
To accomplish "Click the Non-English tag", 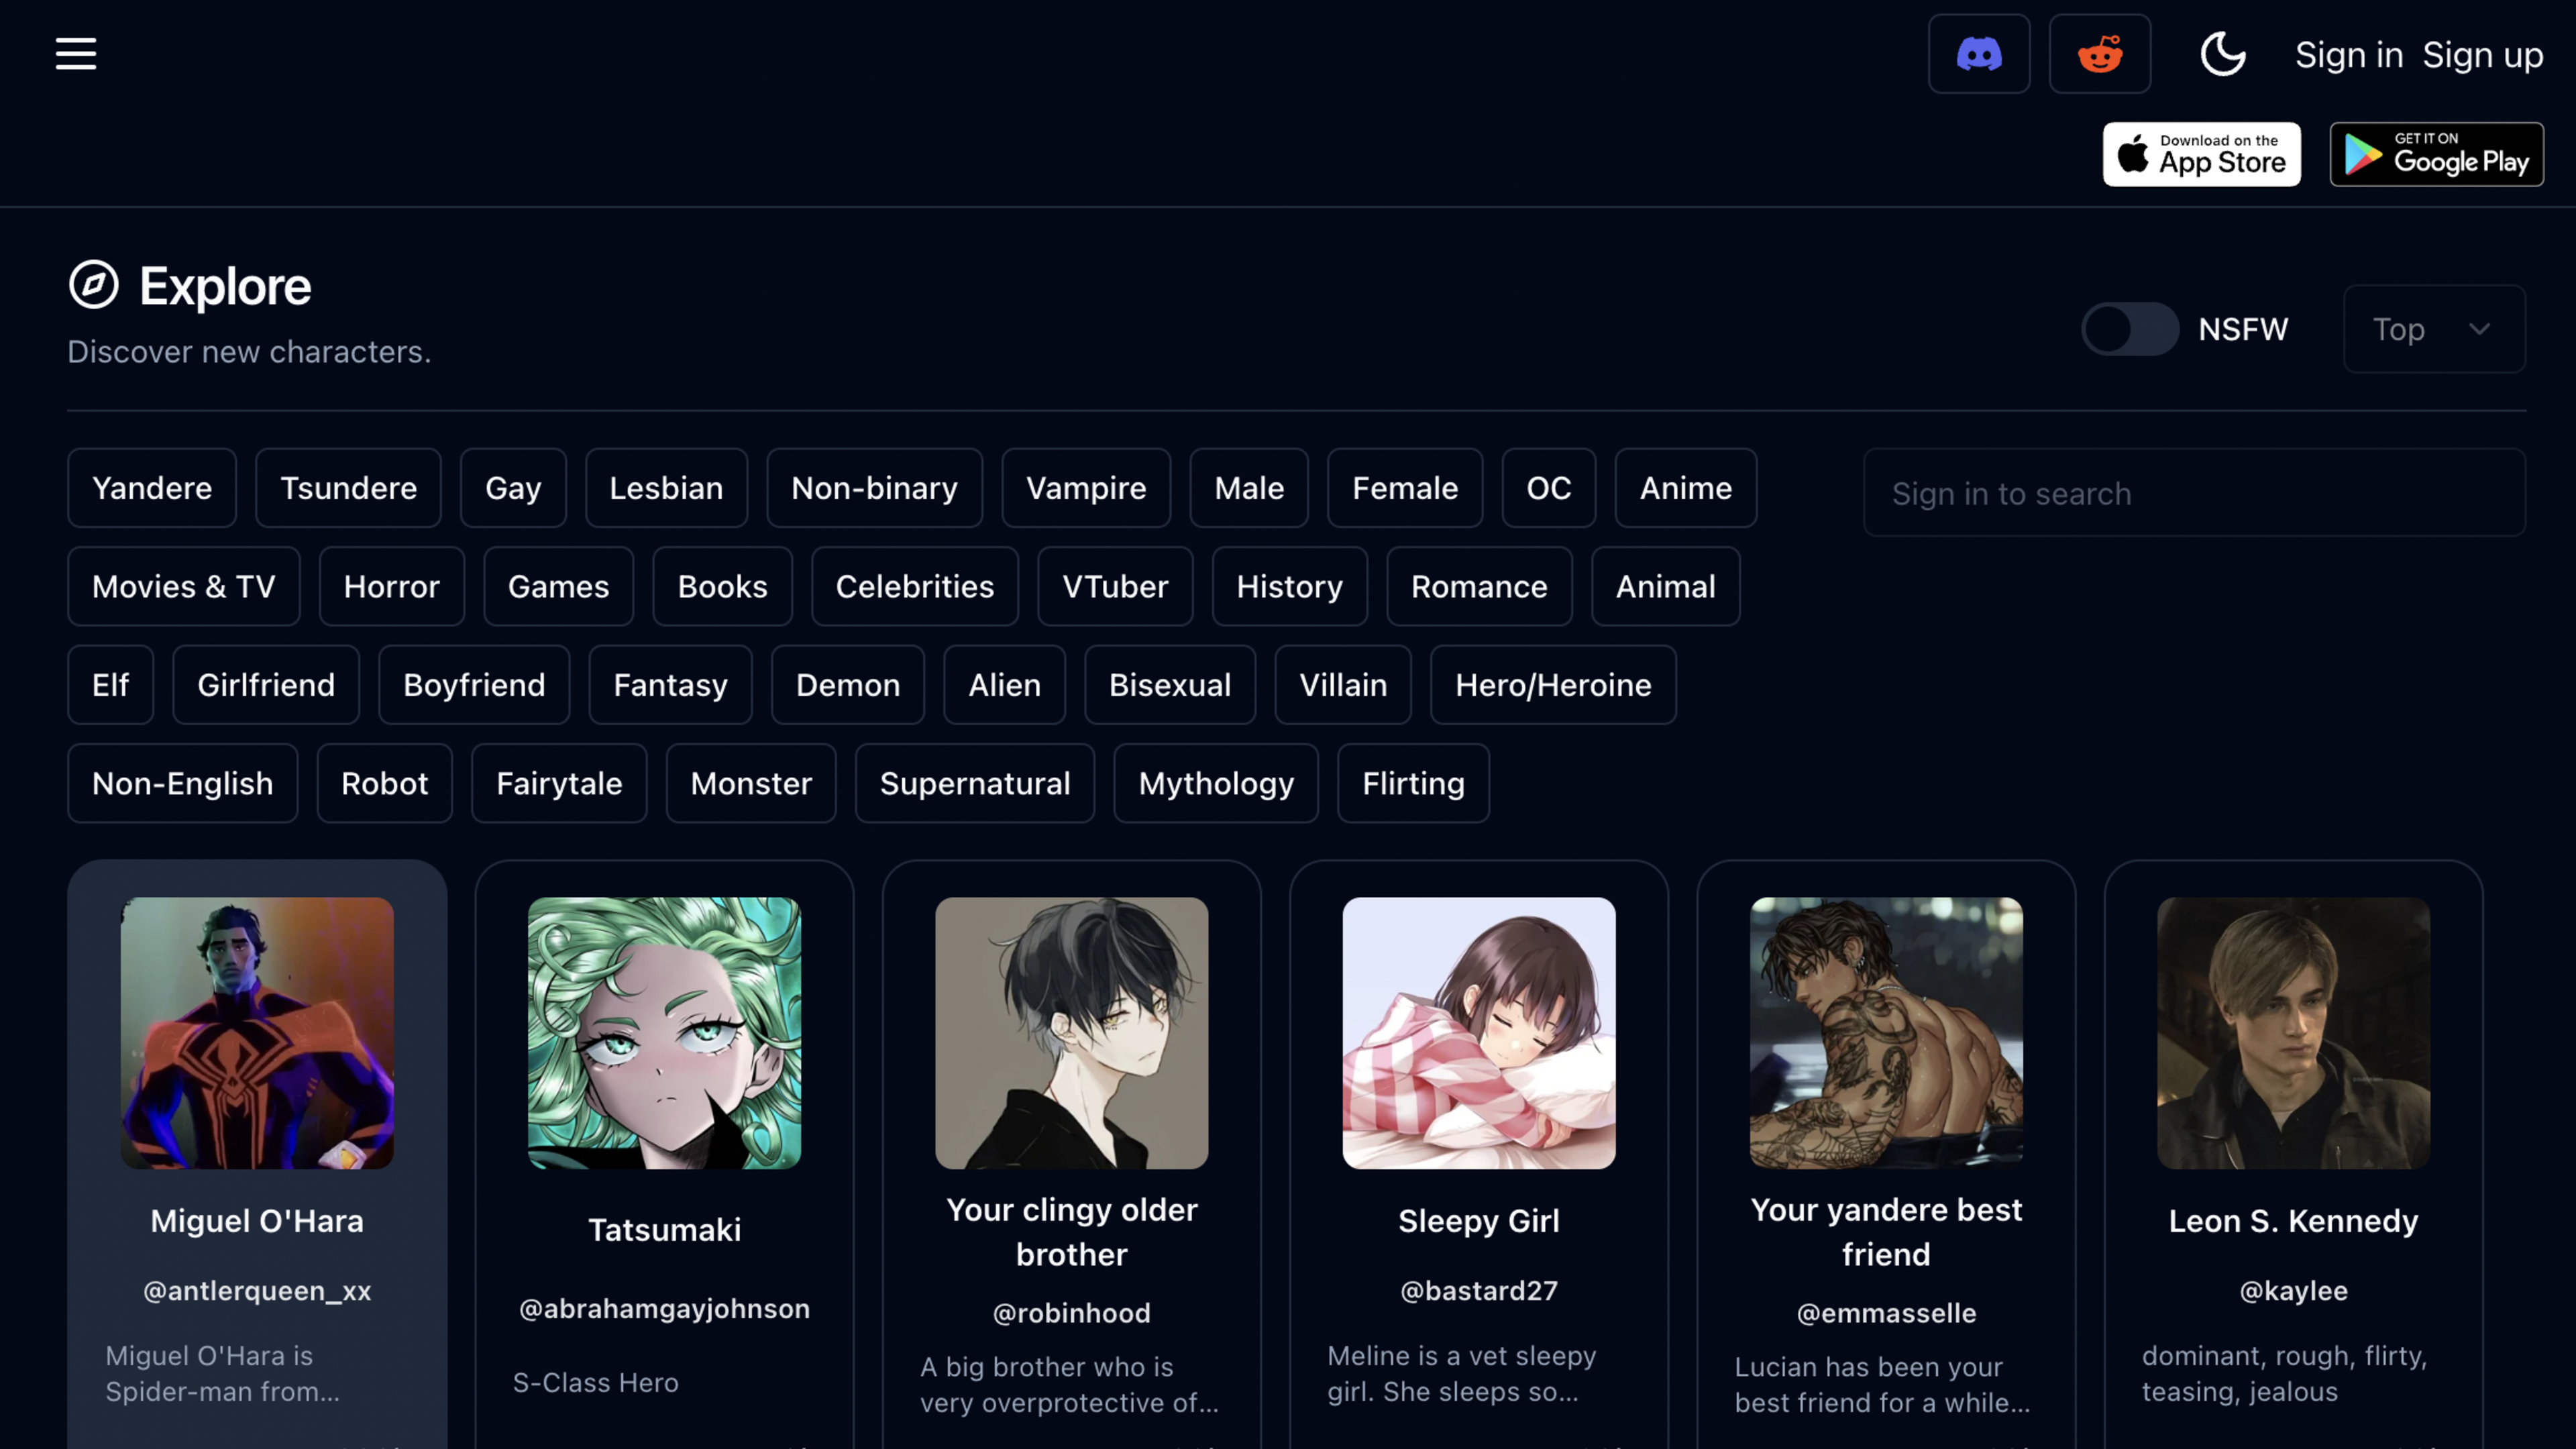I will click(x=183, y=783).
